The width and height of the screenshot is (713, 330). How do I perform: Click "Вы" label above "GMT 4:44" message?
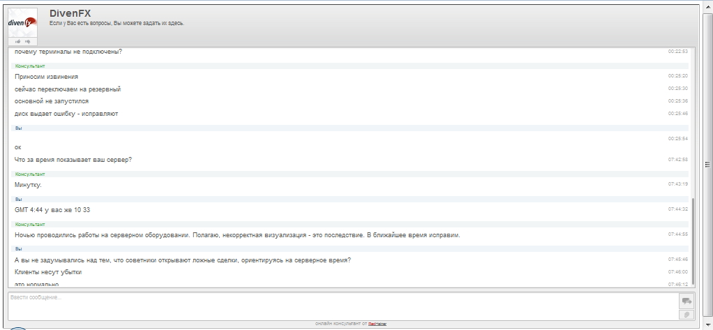(x=19, y=199)
